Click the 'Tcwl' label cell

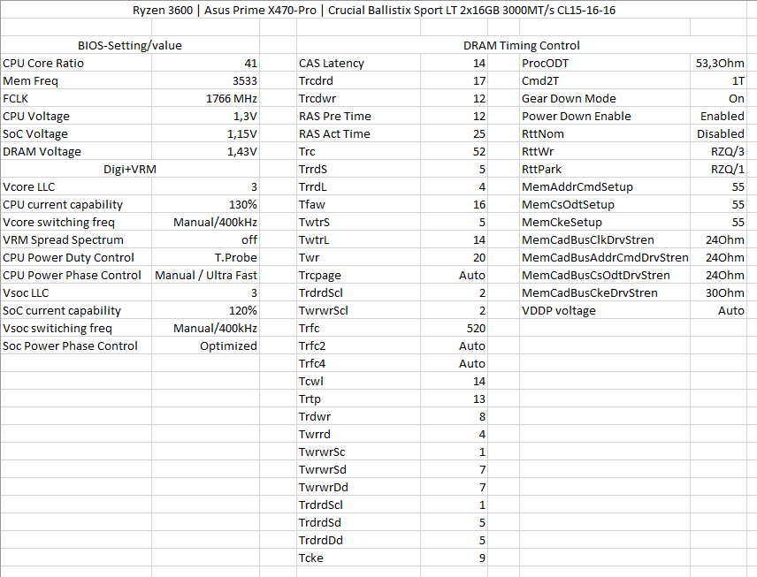click(x=359, y=381)
